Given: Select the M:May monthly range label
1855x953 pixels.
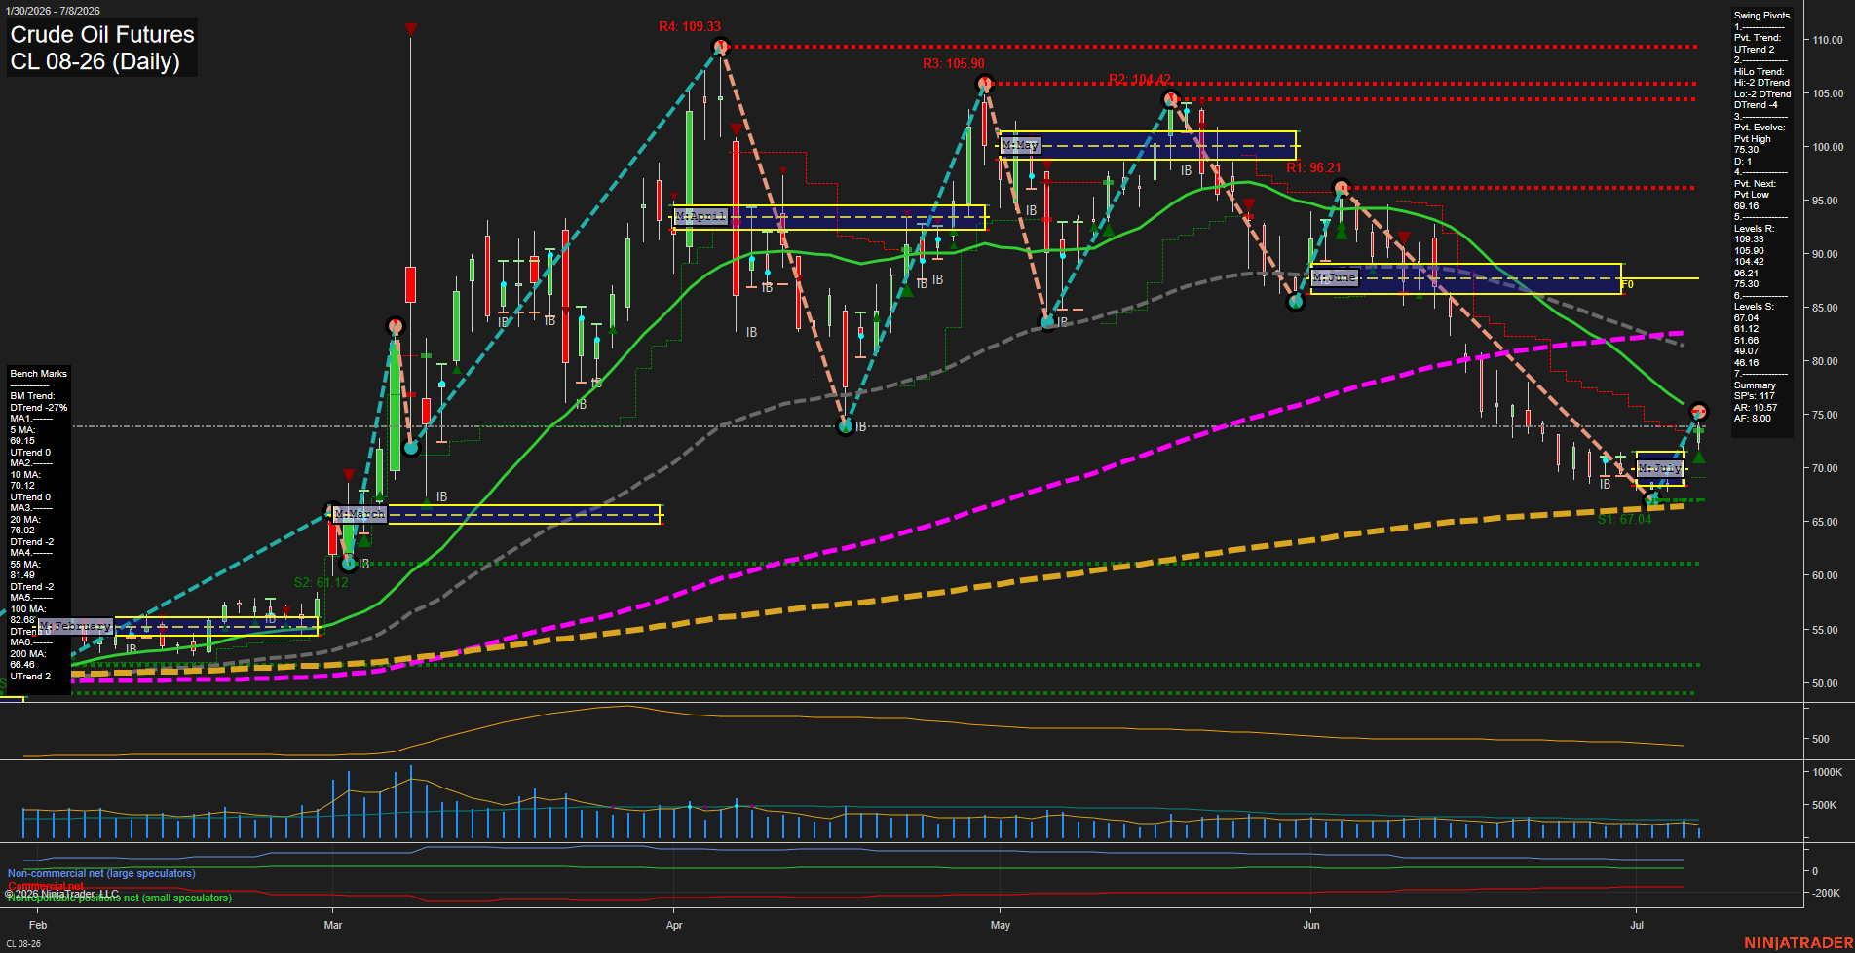Looking at the screenshot, I should tap(1020, 145).
